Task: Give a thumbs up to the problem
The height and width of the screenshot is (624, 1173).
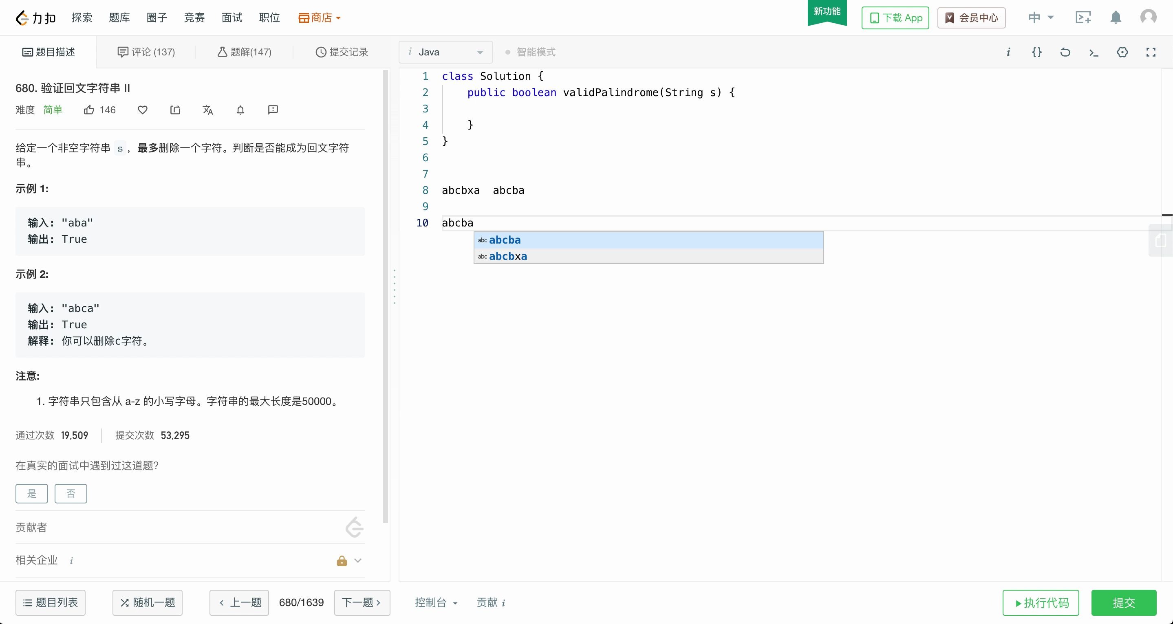Action: tap(89, 110)
